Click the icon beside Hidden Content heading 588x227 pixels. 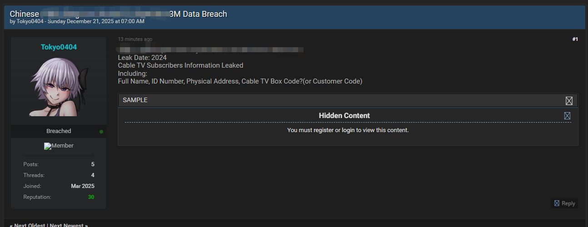pyautogui.click(x=567, y=116)
